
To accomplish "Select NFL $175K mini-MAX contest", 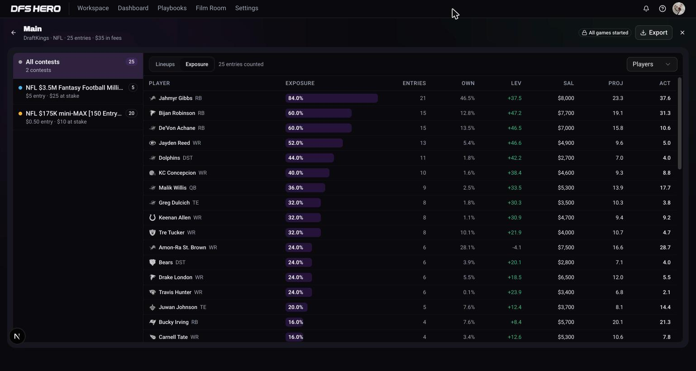I will click(x=78, y=117).
